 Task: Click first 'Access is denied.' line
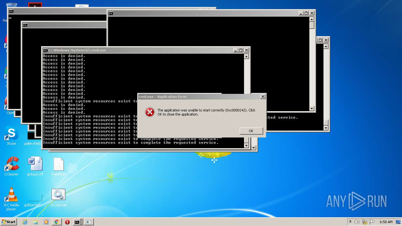[x=64, y=56]
